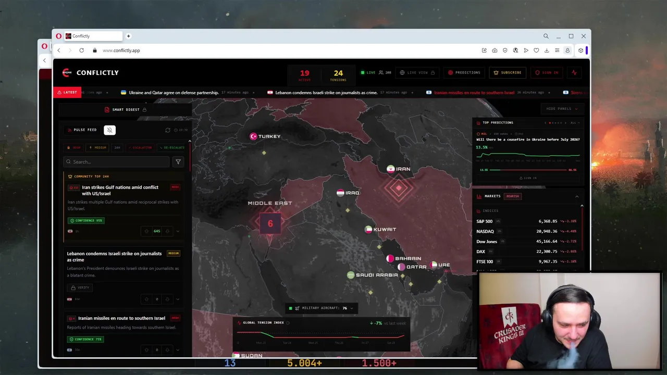
Task: Open the Iranian missiles en route headline
Action: click(x=121, y=318)
